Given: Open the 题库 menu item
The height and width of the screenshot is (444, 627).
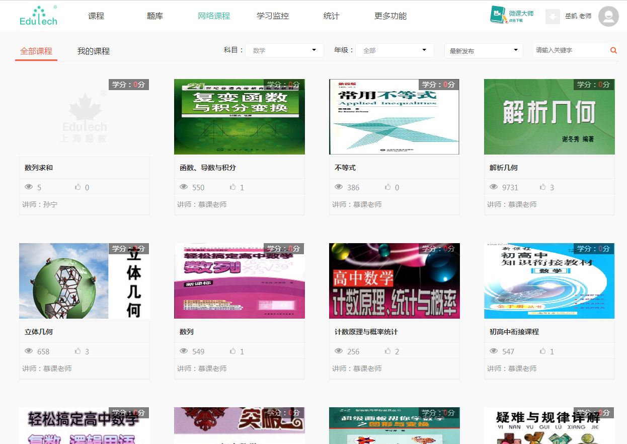Looking at the screenshot, I should tap(154, 16).
